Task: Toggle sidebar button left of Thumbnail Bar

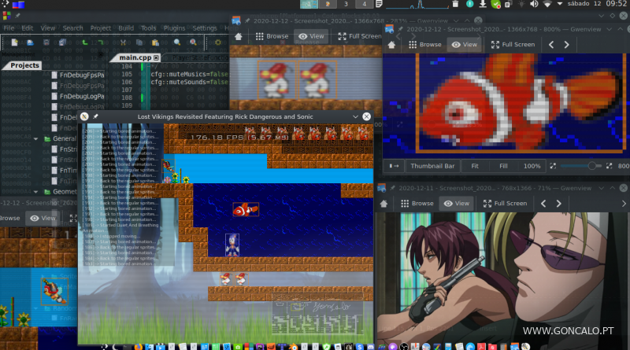Action: (395, 166)
